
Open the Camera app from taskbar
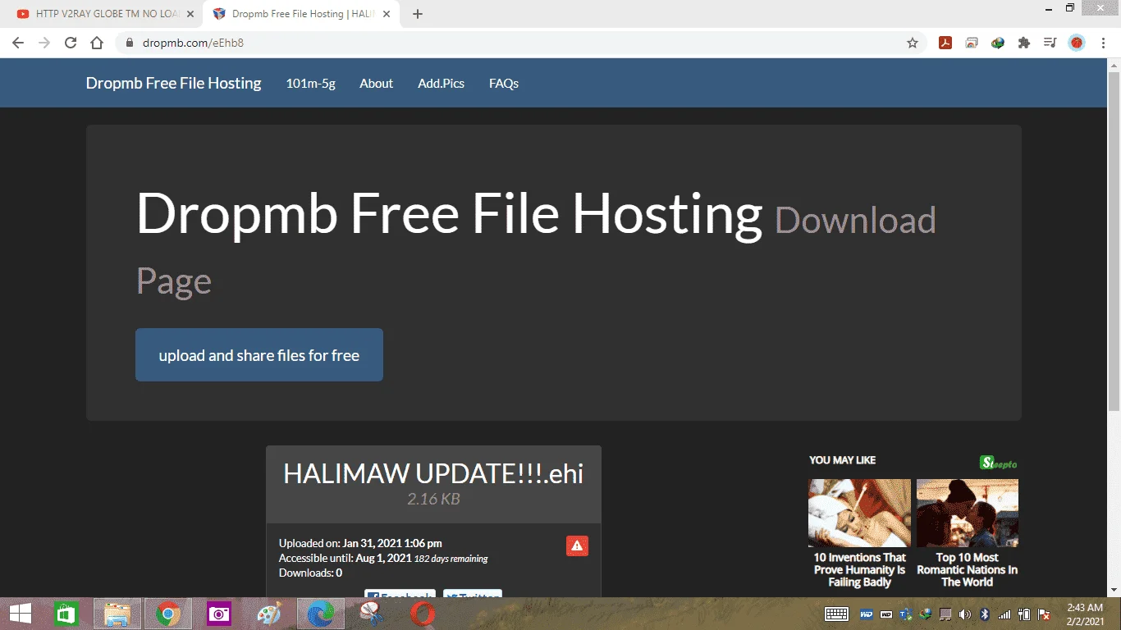point(219,614)
